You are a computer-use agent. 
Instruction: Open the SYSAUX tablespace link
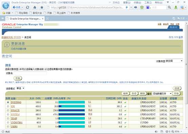coord(15,110)
